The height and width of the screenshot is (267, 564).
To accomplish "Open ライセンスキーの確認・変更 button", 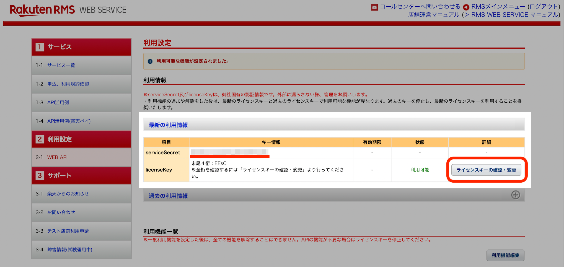I will pos(486,170).
